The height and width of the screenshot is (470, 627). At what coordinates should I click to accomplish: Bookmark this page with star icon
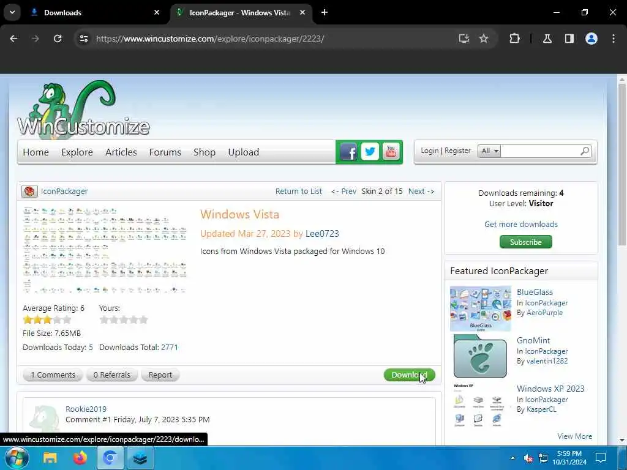click(484, 39)
